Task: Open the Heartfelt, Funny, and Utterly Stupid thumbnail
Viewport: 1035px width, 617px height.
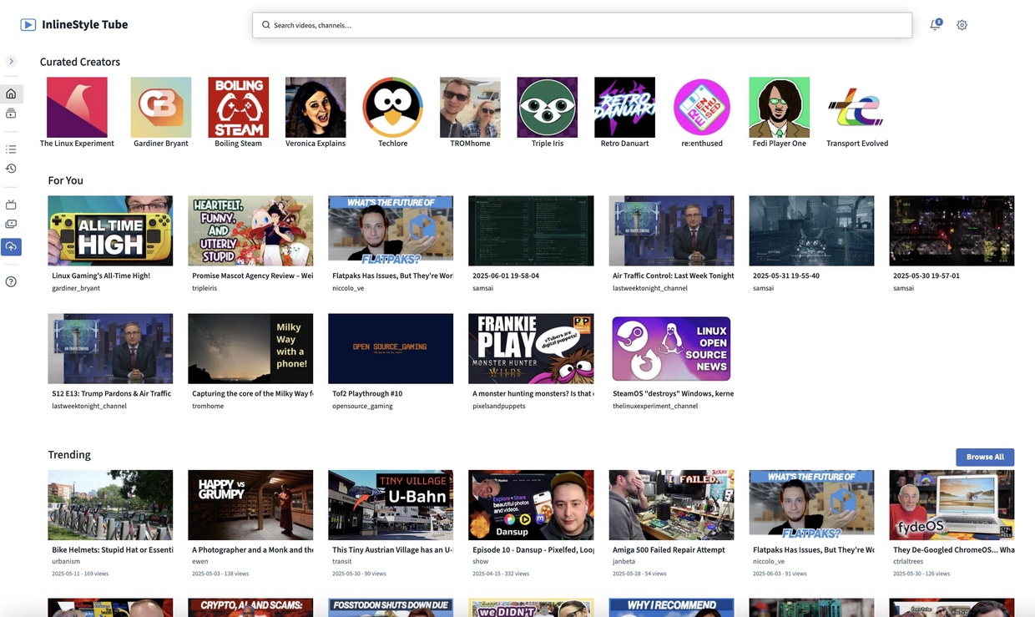Action: [x=250, y=230]
